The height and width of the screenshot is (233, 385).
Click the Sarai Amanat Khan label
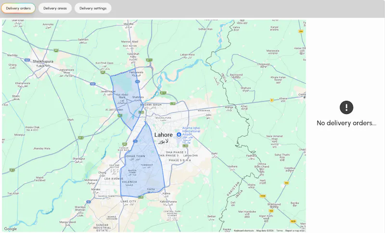274,137
